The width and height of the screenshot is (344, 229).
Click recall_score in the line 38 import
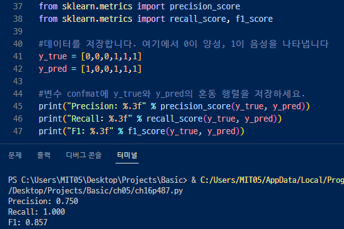[x=198, y=19]
